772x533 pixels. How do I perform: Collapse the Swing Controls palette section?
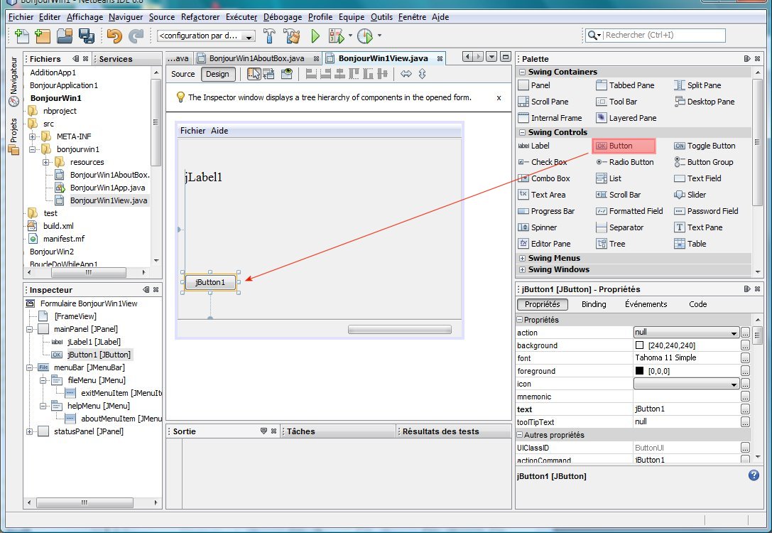tap(523, 132)
